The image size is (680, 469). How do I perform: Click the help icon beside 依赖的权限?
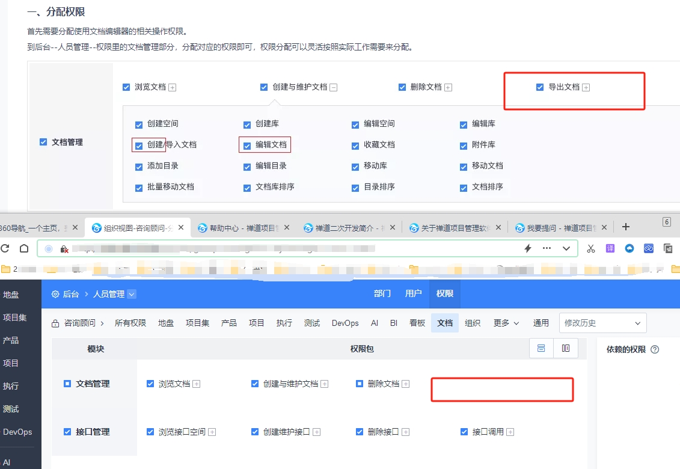pyautogui.click(x=655, y=349)
